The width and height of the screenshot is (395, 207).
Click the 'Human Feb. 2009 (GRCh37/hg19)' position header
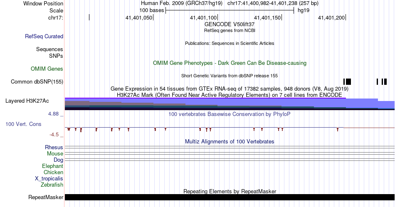(182, 3)
